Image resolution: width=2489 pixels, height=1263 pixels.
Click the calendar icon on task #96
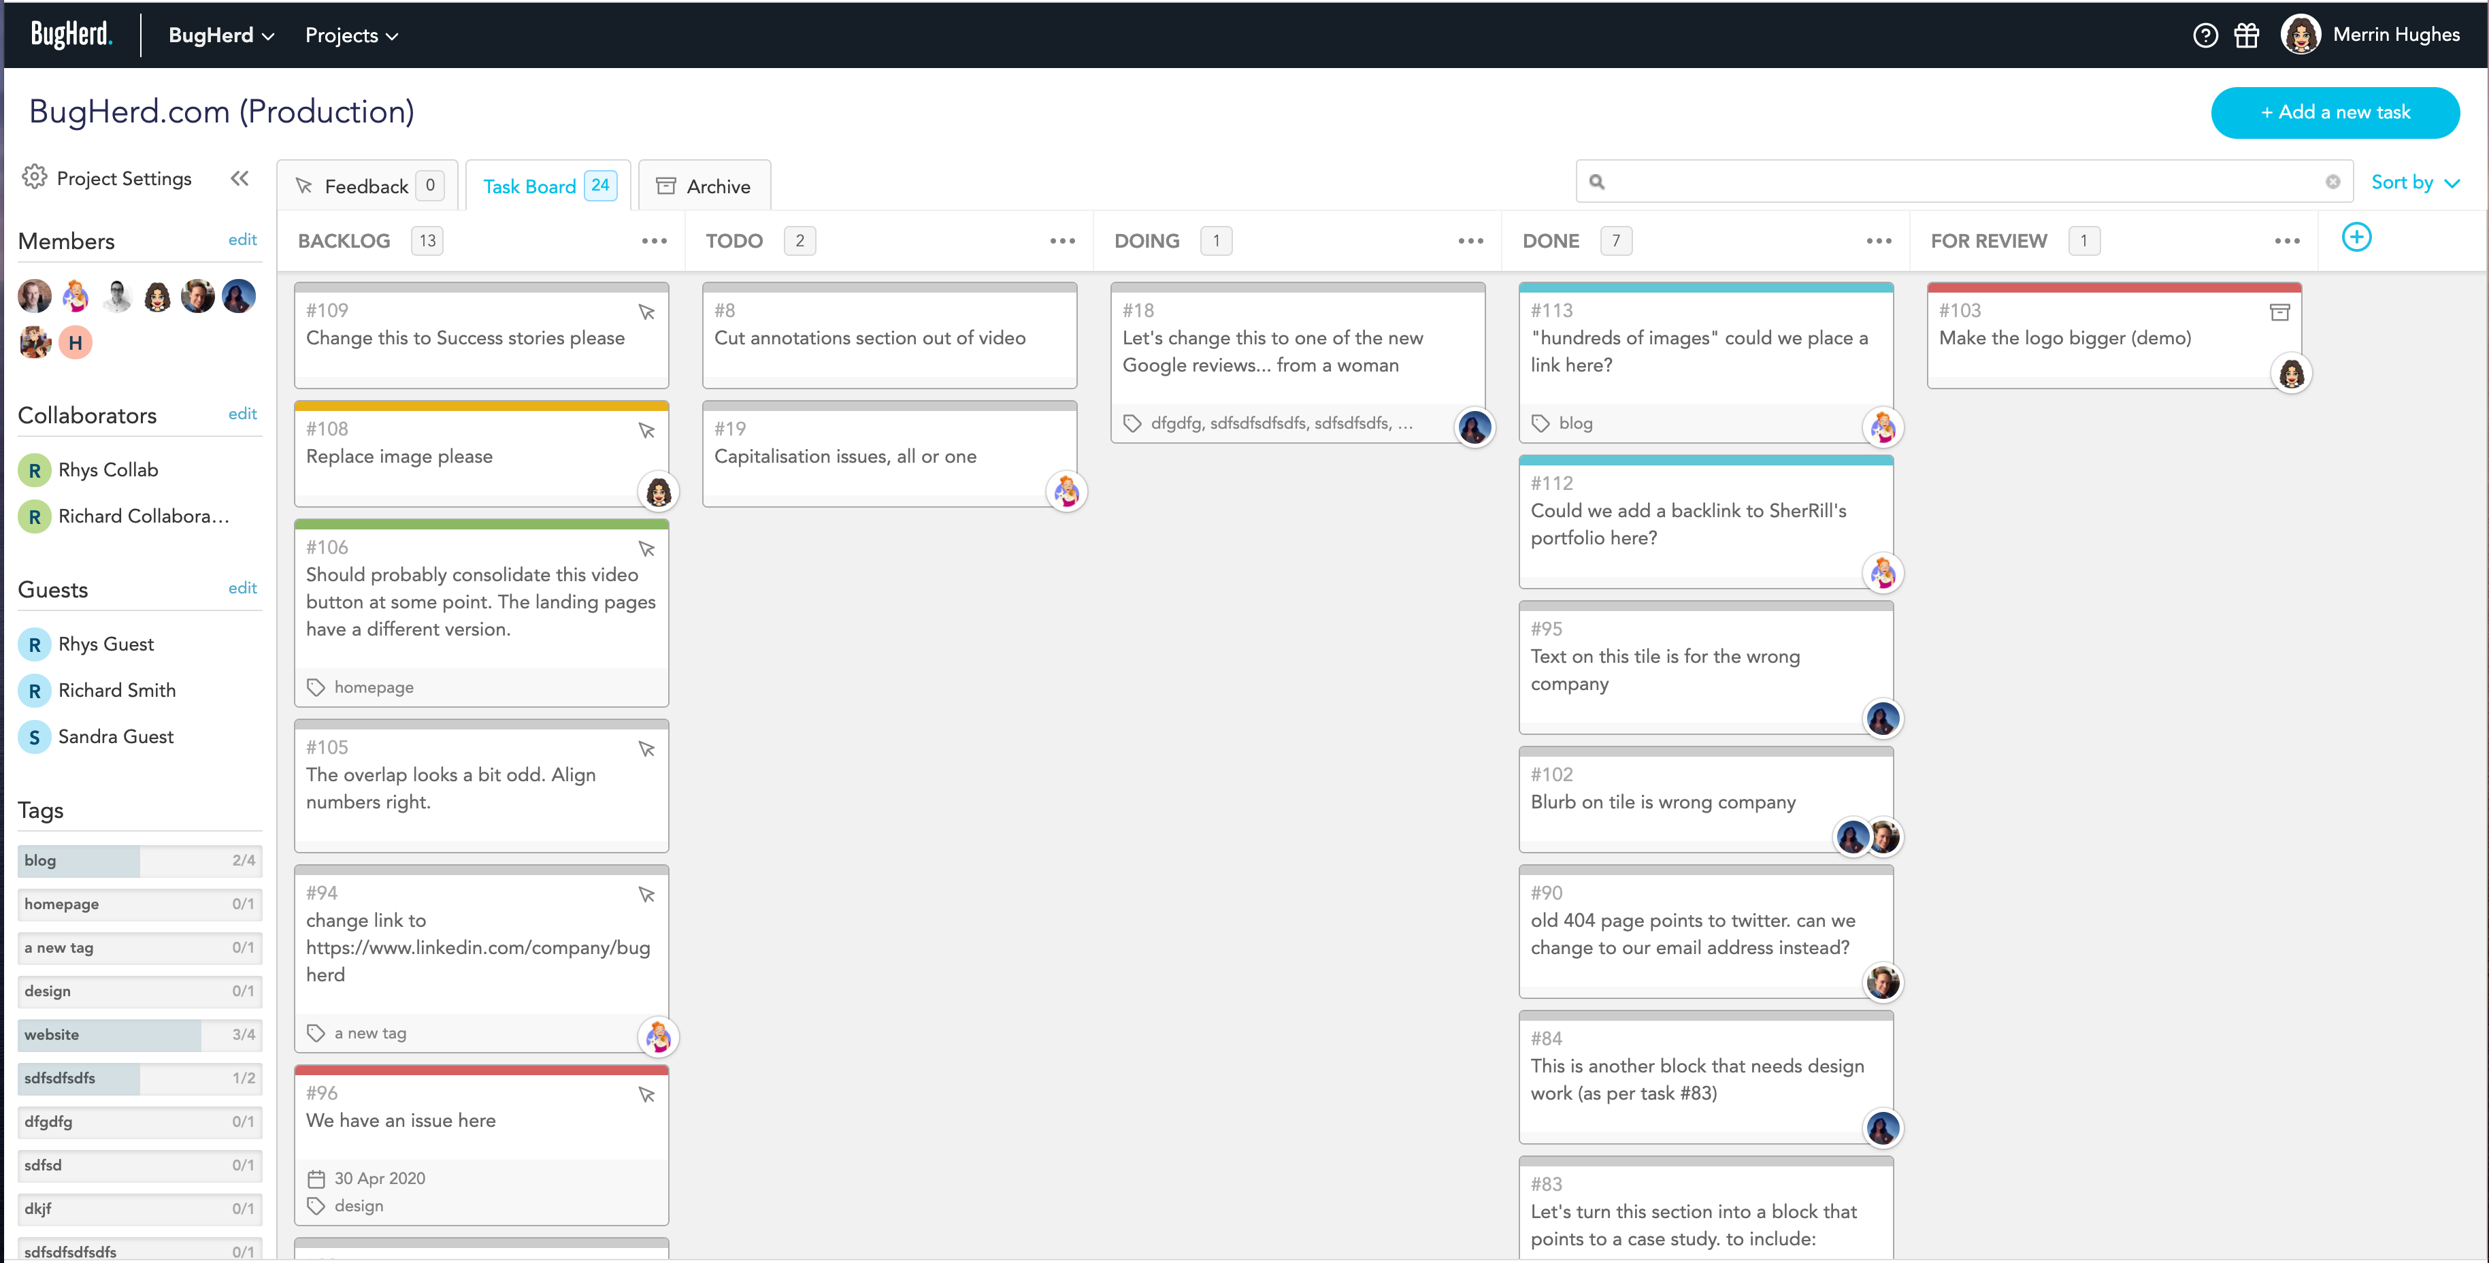pyautogui.click(x=316, y=1179)
